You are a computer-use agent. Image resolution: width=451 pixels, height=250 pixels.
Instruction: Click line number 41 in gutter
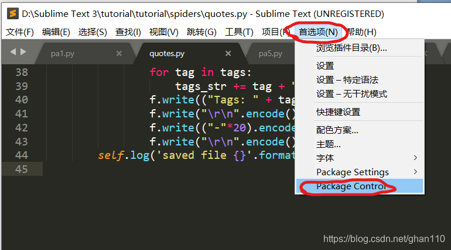(22, 114)
